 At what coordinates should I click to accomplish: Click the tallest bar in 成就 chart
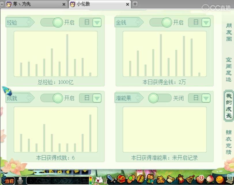click(90, 133)
